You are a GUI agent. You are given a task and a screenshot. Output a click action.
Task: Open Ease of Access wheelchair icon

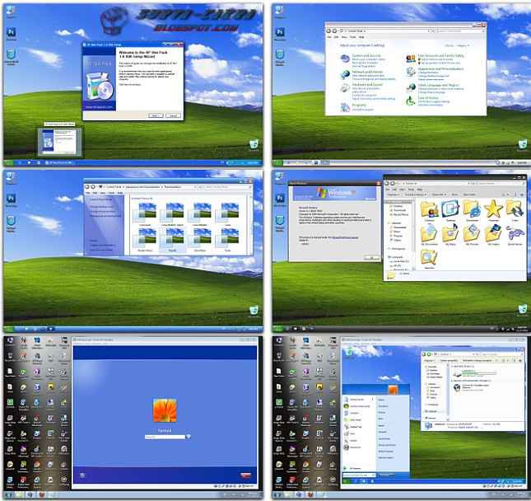click(411, 101)
